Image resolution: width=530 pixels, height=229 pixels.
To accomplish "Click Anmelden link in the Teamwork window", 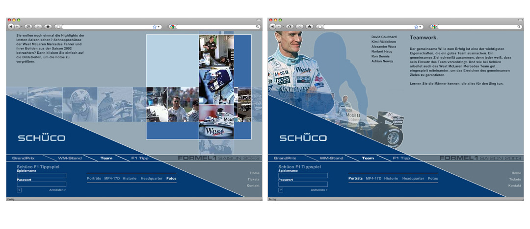I will [319, 190].
